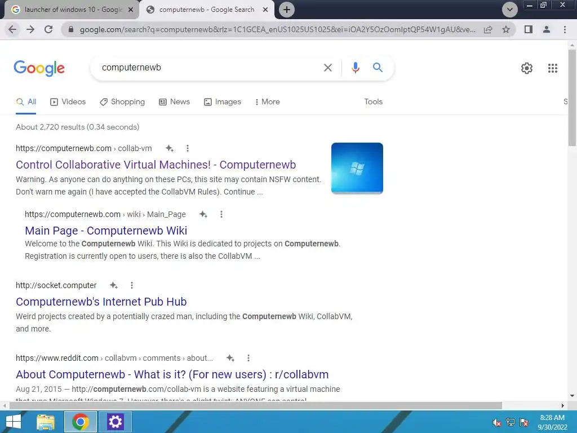Open search Tools
This screenshot has width=577, height=433.
click(373, 102)
